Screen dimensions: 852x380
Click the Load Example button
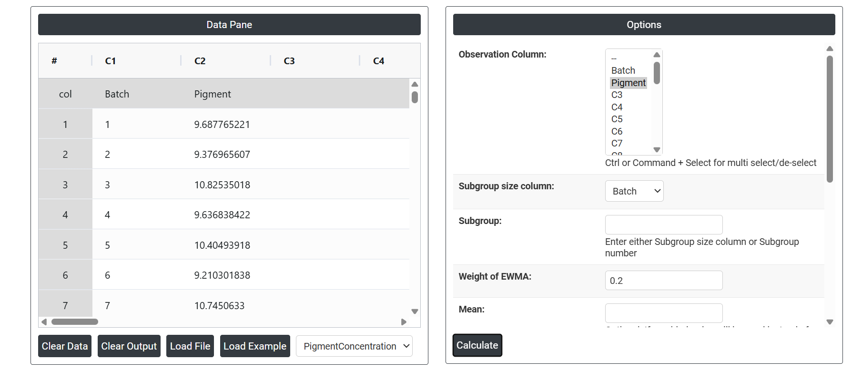coord(255,346)
